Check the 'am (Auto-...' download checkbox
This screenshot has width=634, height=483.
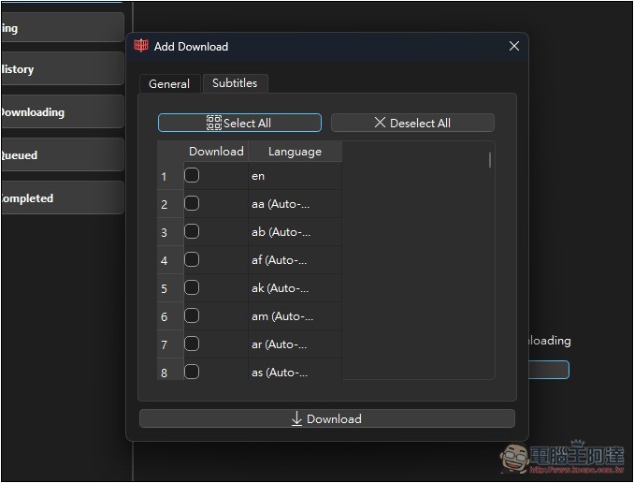tap(192, 315)
